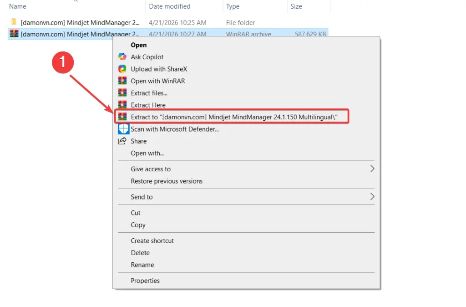The image size is (466, 307).
Task: Open Properties of the archive
Action: (145, 281)
